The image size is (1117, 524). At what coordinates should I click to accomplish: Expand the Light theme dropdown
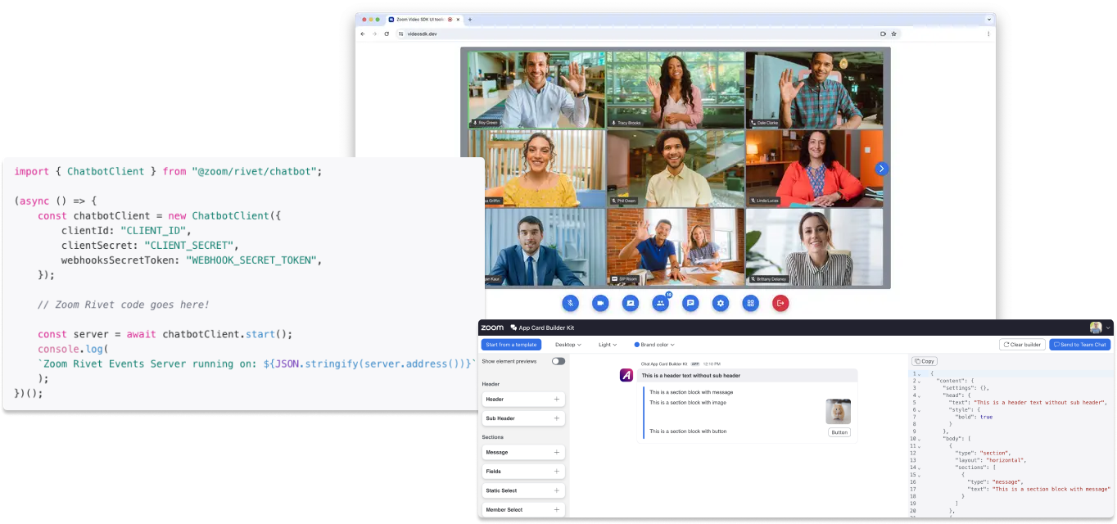[x=607, y=345]
